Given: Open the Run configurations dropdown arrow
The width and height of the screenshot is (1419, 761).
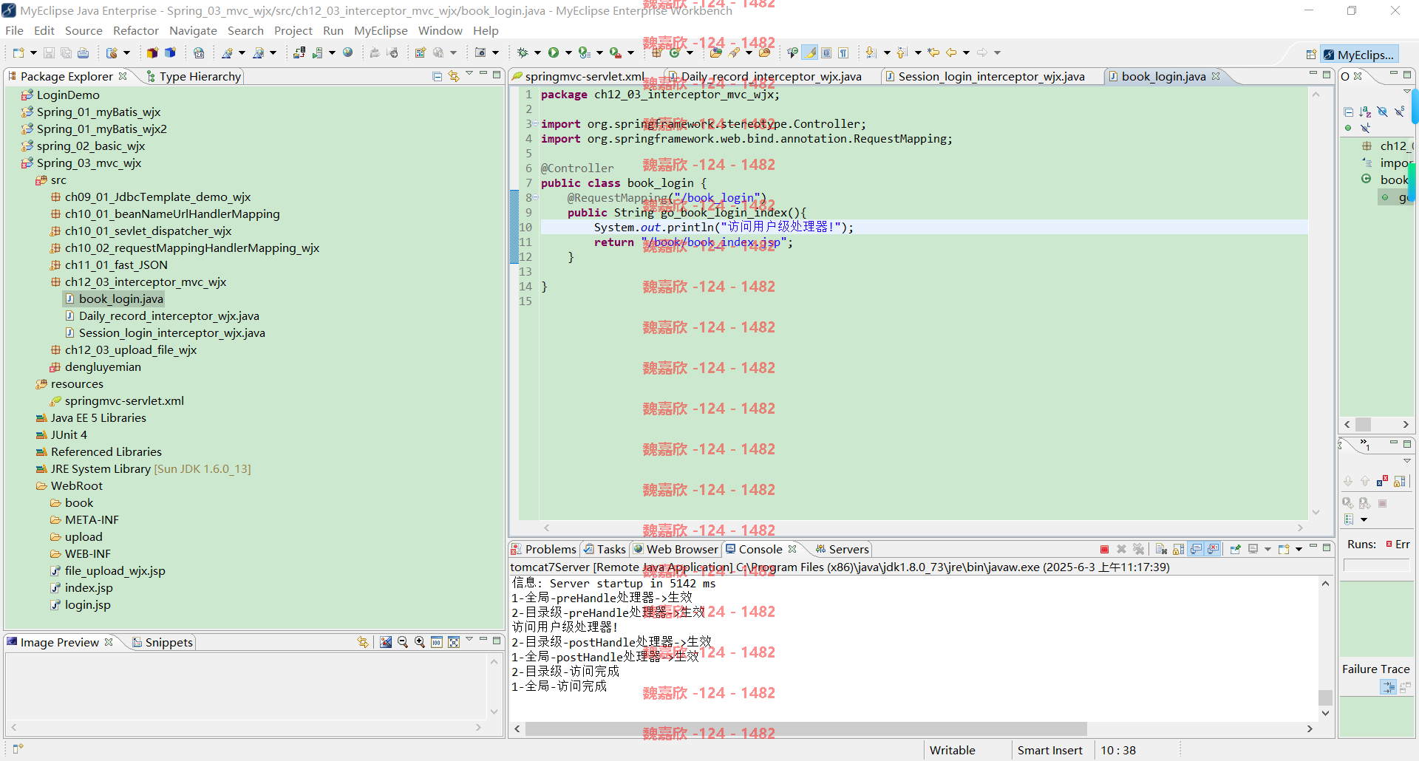Looking at the screenshot, I should pos(568,52).
